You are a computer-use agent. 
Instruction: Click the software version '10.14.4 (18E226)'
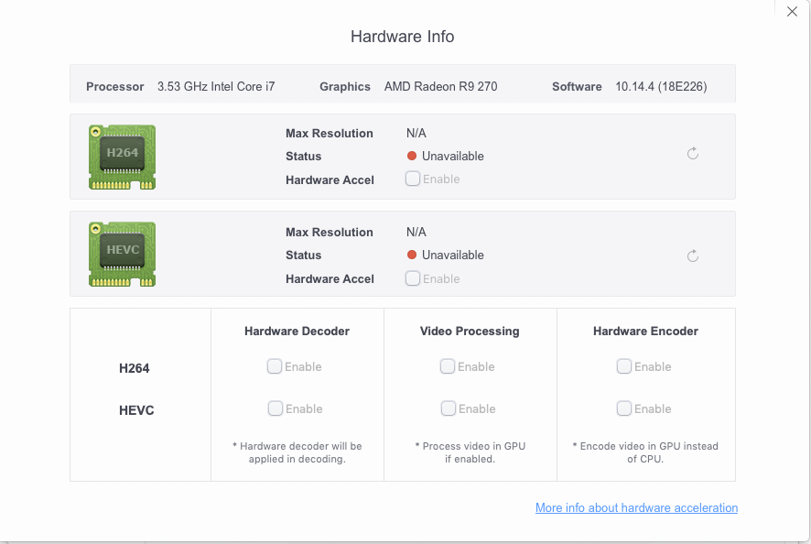[661, 86]
